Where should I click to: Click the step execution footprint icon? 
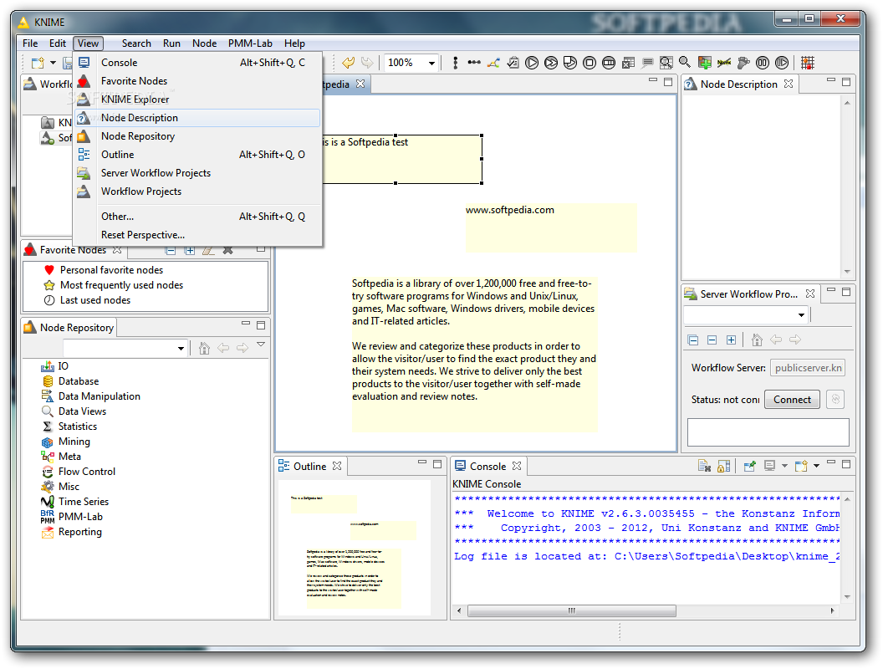(x=743, y=63)
